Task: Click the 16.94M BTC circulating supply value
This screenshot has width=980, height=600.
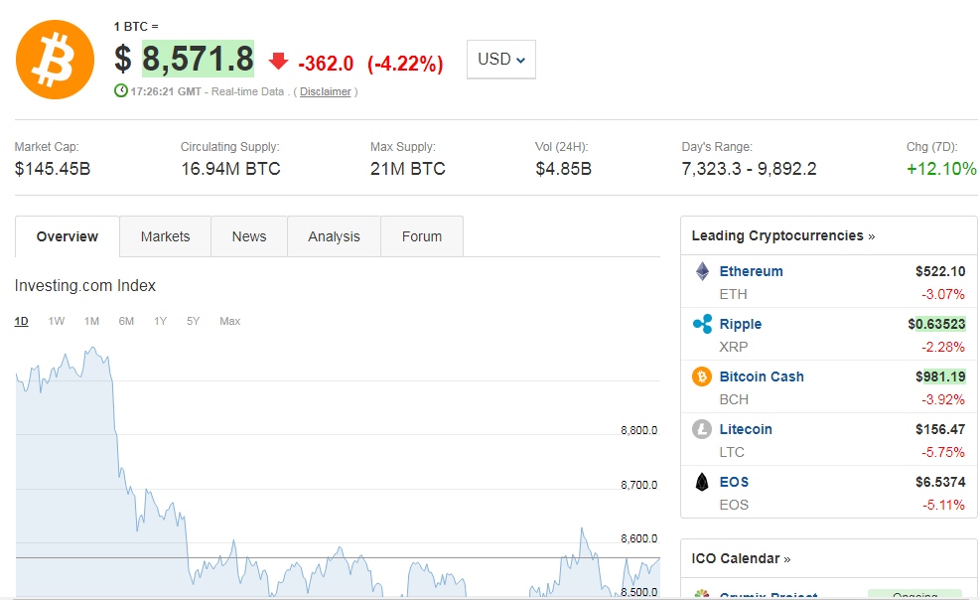Action: [x=230, y=169]
